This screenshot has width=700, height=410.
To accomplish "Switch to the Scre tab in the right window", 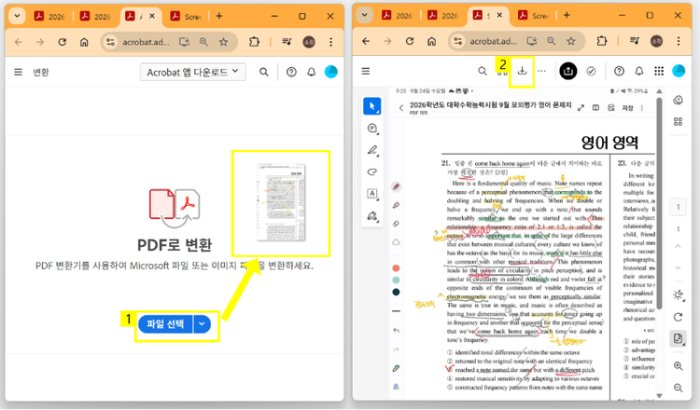I will pyautogui.click(x=534, y=16).
